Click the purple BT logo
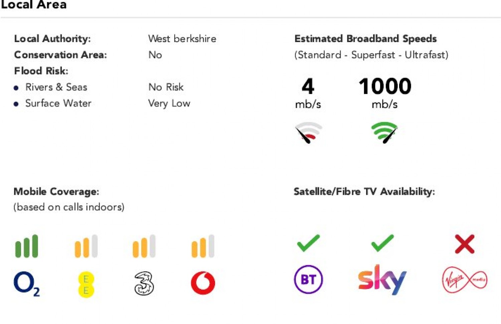This screenshot has width=501, height=324. click(308, 279)
